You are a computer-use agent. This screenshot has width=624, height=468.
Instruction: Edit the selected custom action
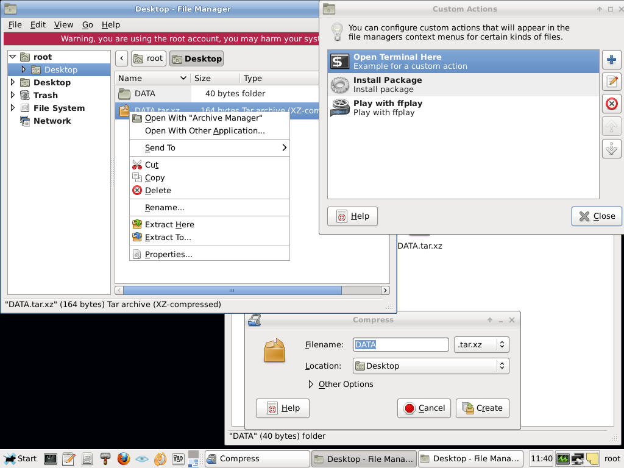point(611,82)
